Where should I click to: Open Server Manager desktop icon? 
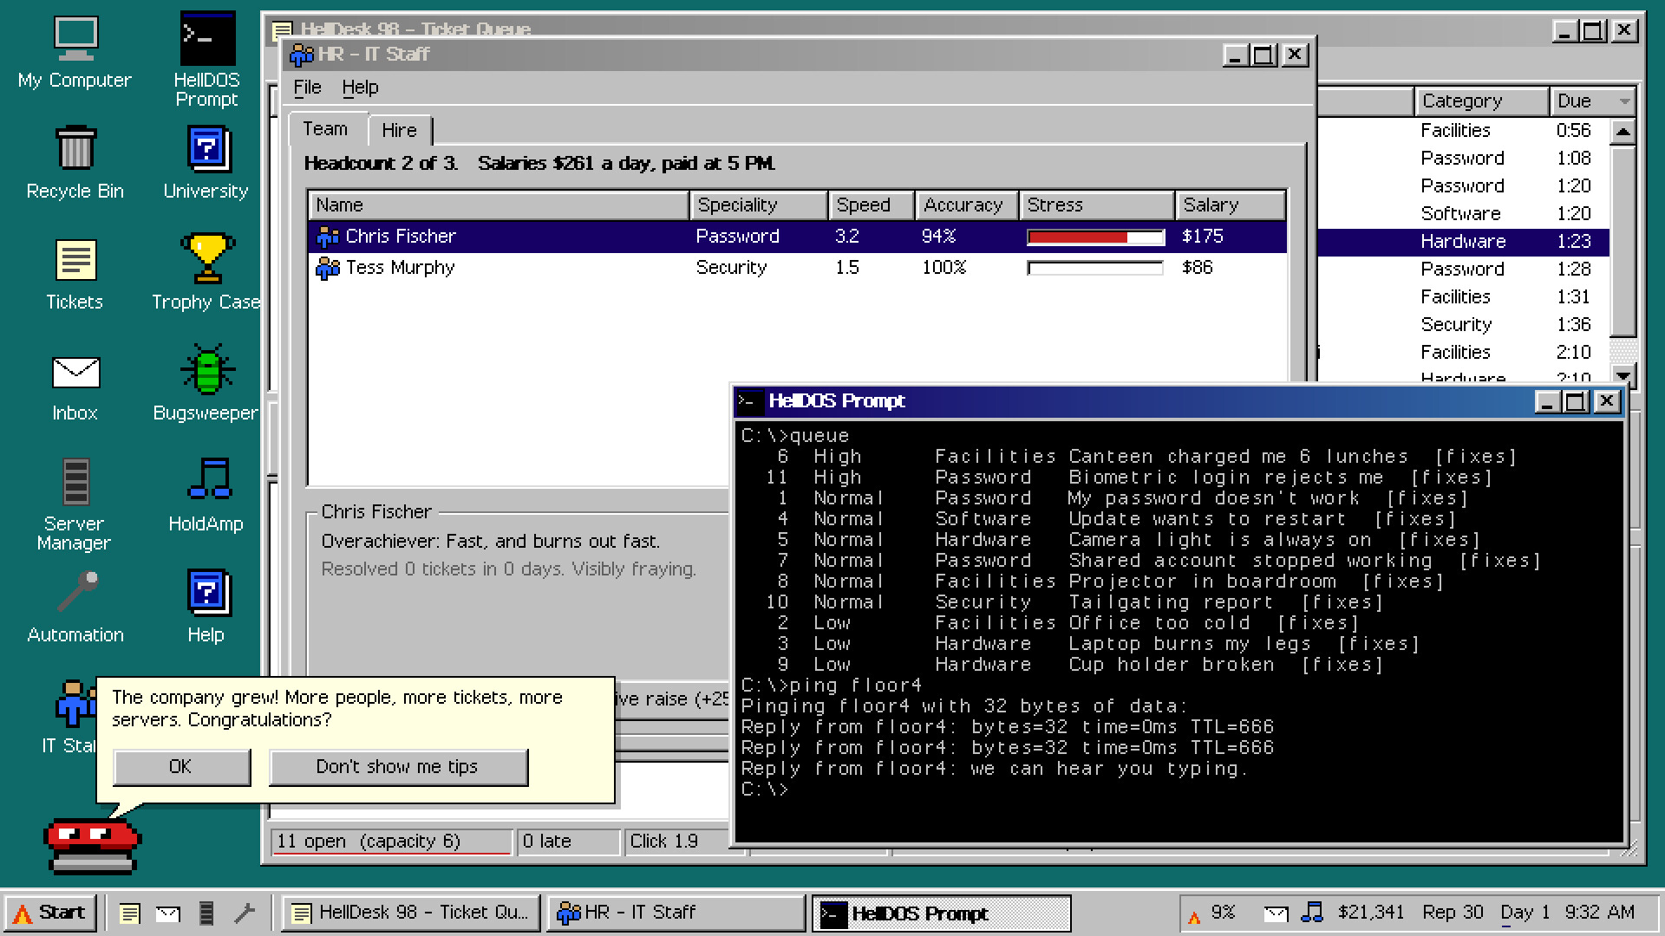75,504
